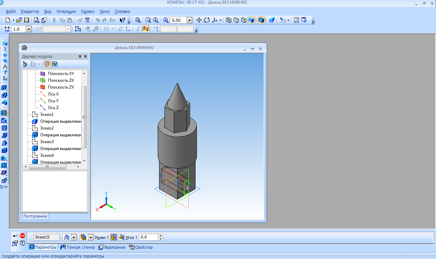
Task: Click the pan (move view) icon
Action: pos(199,20)
